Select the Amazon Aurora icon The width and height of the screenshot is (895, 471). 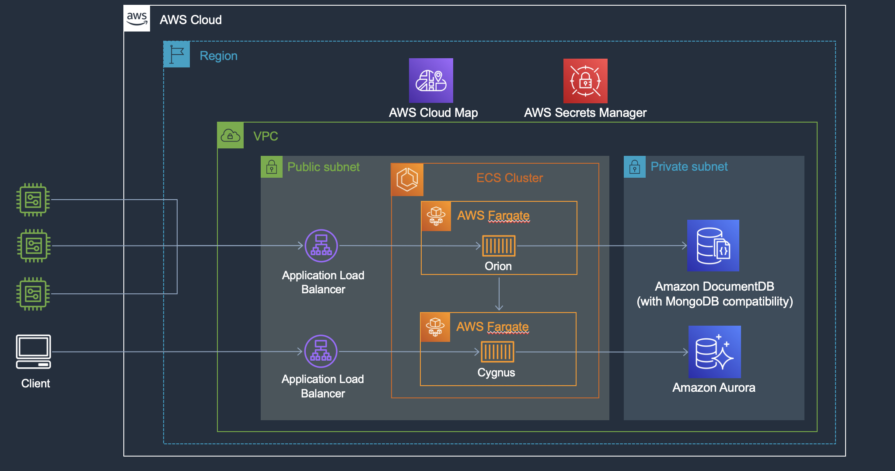(x=715, y=352)
